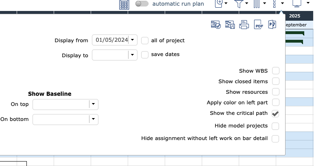Uncheck Show the critical path
The height and width of the screenshot is (166, 314).
pos(275,114)
